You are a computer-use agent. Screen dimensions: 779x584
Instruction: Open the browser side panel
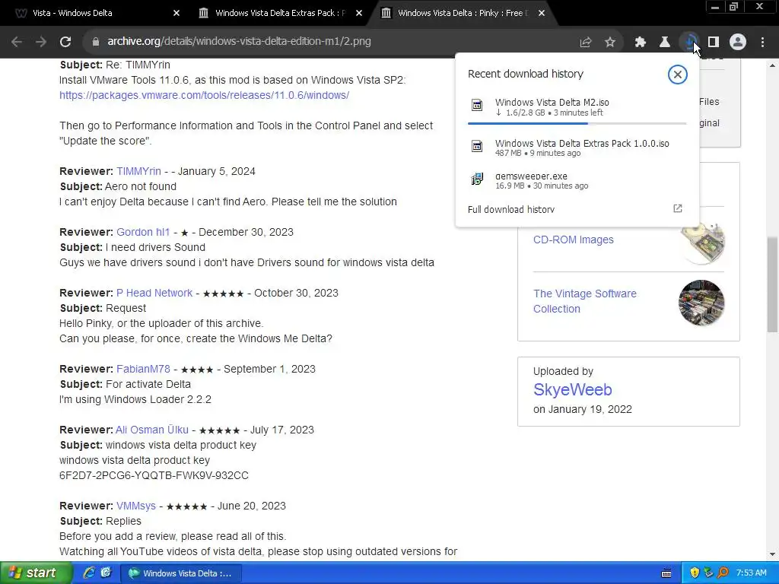pyautogui.click(x=714, y=43)
